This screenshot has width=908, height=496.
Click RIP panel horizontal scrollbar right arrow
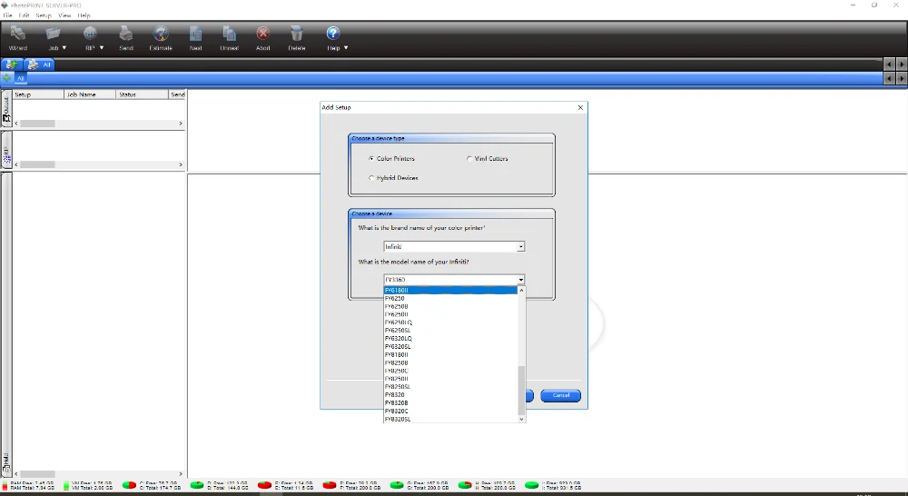tap(181, 164)
